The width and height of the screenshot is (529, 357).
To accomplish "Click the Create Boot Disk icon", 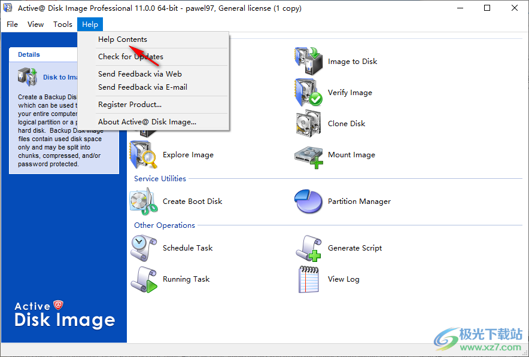I will point(144,202).
